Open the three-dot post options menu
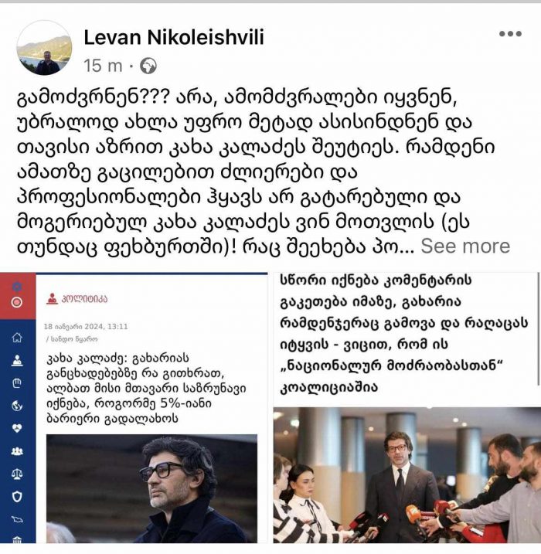Screen dimensions: 541x554 510,34
